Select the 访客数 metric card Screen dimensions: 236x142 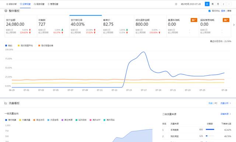click(53, 26)
